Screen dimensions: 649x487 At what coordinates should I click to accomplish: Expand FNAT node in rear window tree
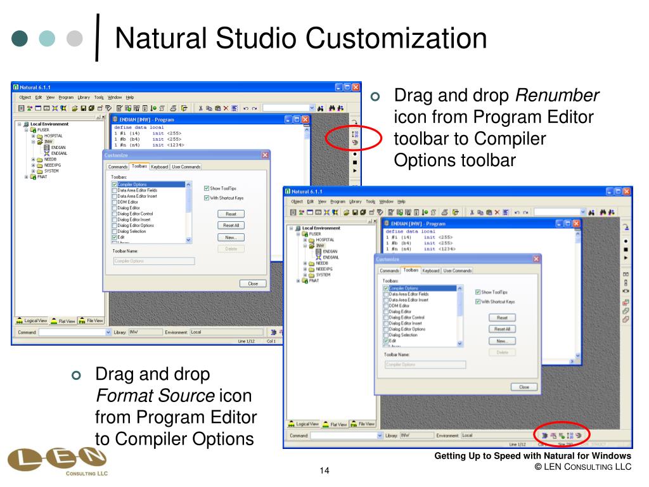pyautogui.click(x=27, y=177)
